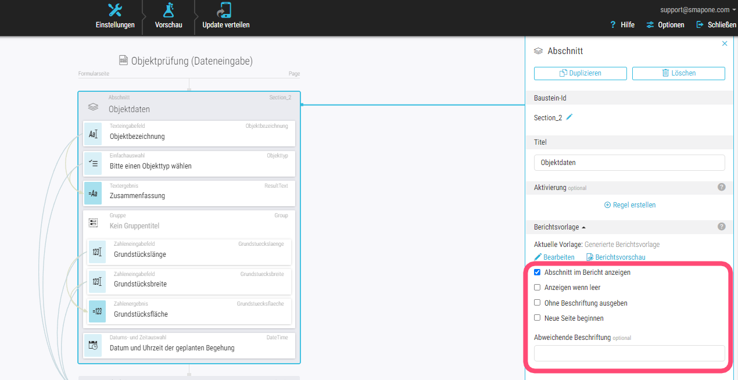Edit Baustein-Id Section_2 pencil icon

569,117
